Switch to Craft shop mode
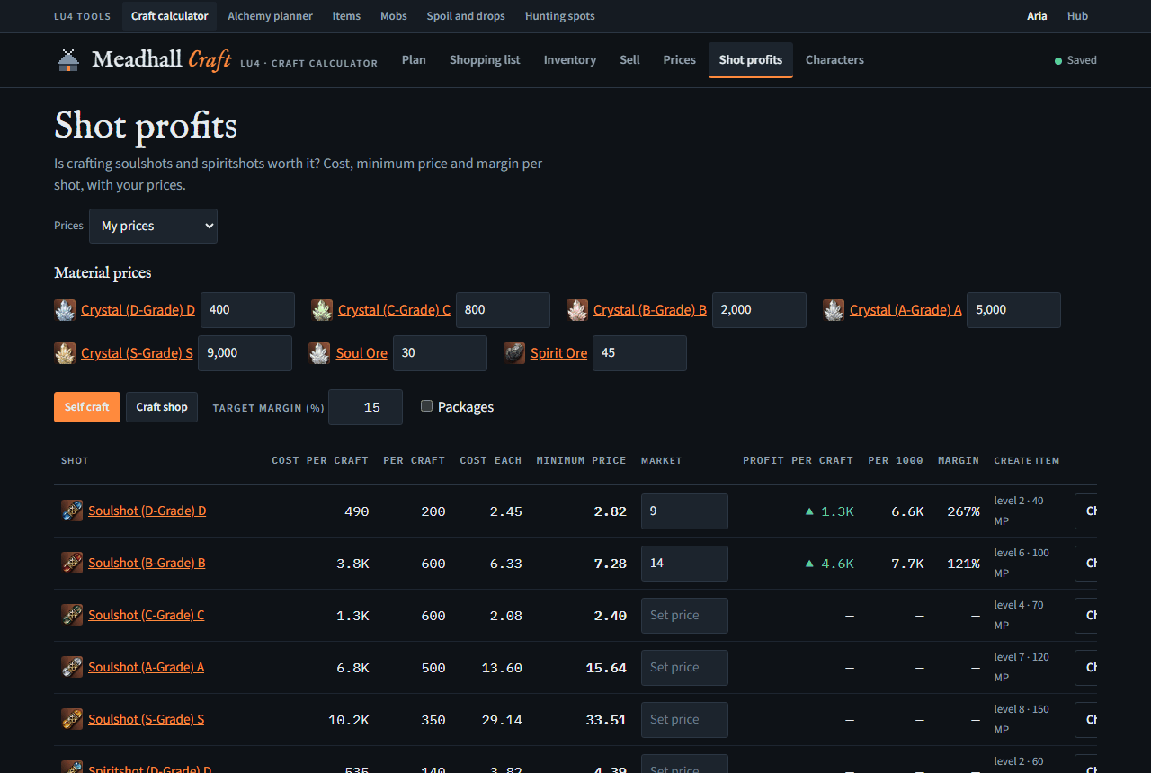 coord(162,407)
